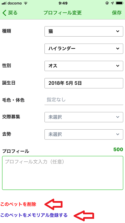Select the 誕生日 date field
Viewport: 125px width, 223px height.
pos(84,83)
